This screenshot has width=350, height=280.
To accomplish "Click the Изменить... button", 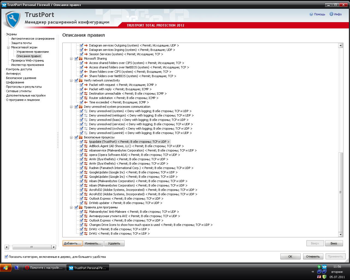I will click(93, 243).
